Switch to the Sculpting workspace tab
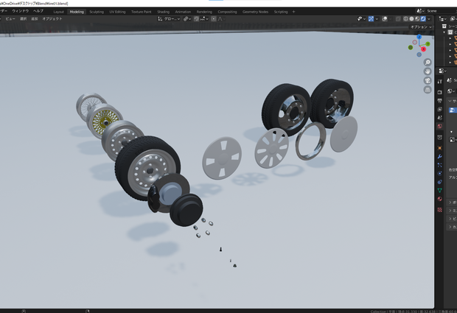Viewport: 457px width, 313px height. point(97,12)
